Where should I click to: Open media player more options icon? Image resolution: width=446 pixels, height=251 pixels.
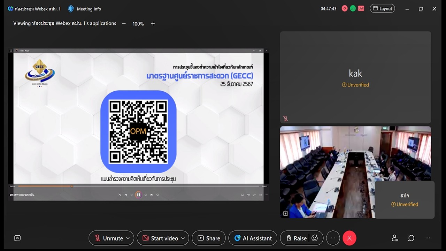click(266, 195)
